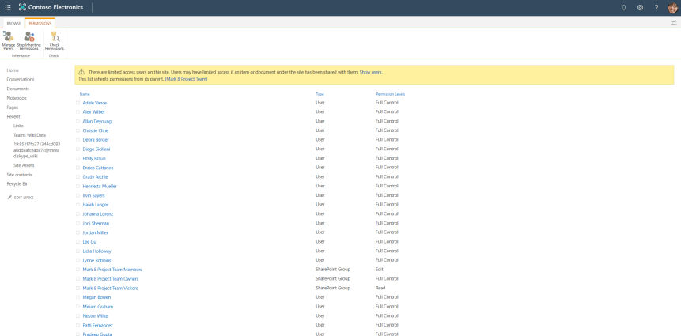Screen dimensions: 681x336
Task: Select the checkbox for Emily Braun
Action: pos(78,158)
